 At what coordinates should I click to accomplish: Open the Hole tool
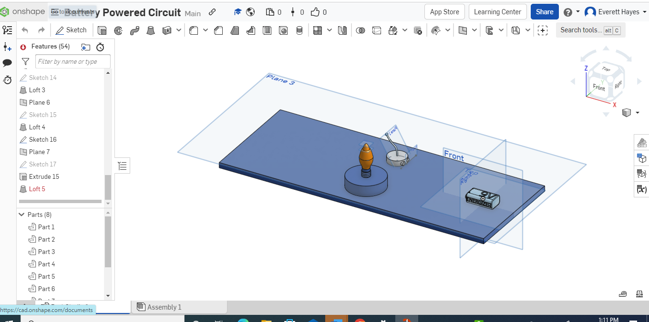click(284, 29)
